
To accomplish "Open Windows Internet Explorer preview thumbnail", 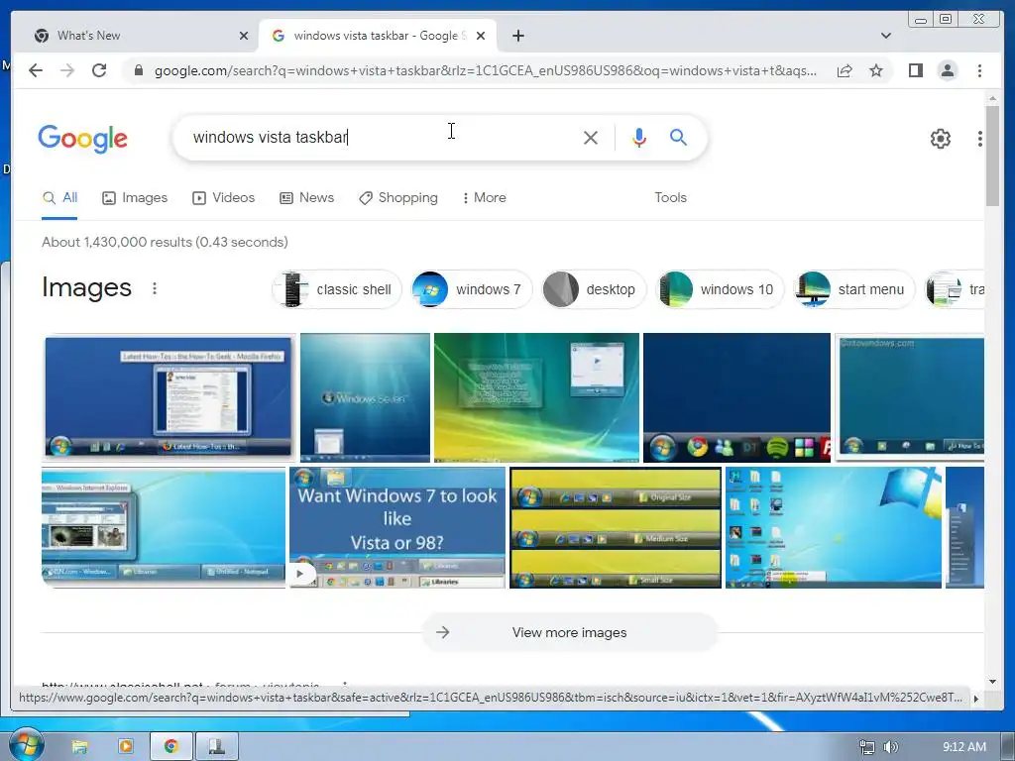I will point(164,527).
